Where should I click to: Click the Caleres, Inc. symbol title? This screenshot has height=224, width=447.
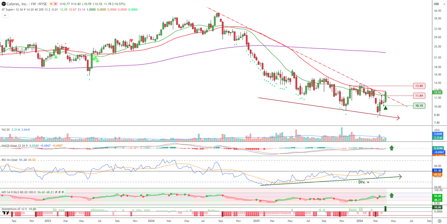pos(17,4)
